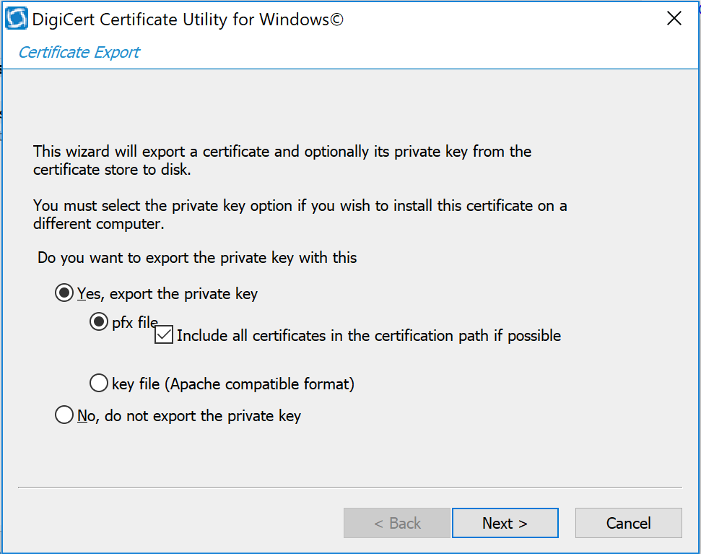Proceed to the next wizard step
The height and width of the screenshot is (554, 701).
[505, 522]
